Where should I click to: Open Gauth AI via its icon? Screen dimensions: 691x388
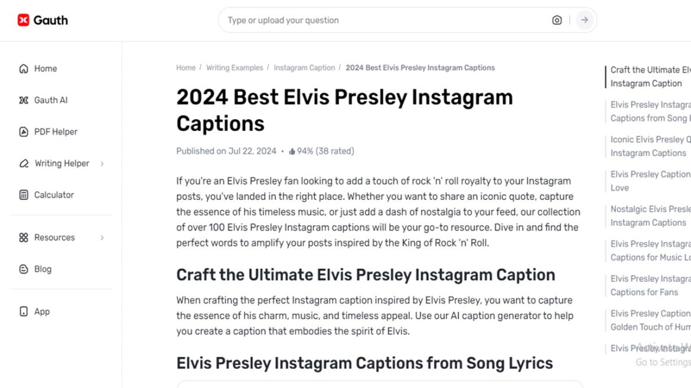pos(24,100)
